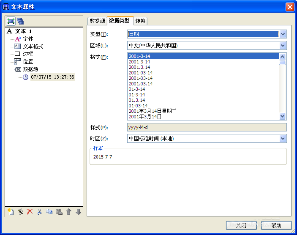Select the stacked layers view icon

20,21
